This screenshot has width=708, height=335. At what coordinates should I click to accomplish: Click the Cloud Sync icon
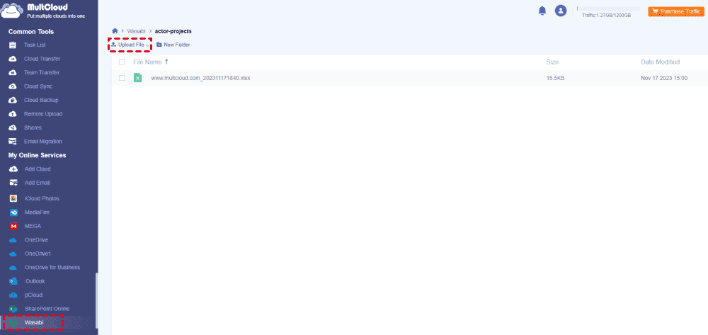pos(13,86)
